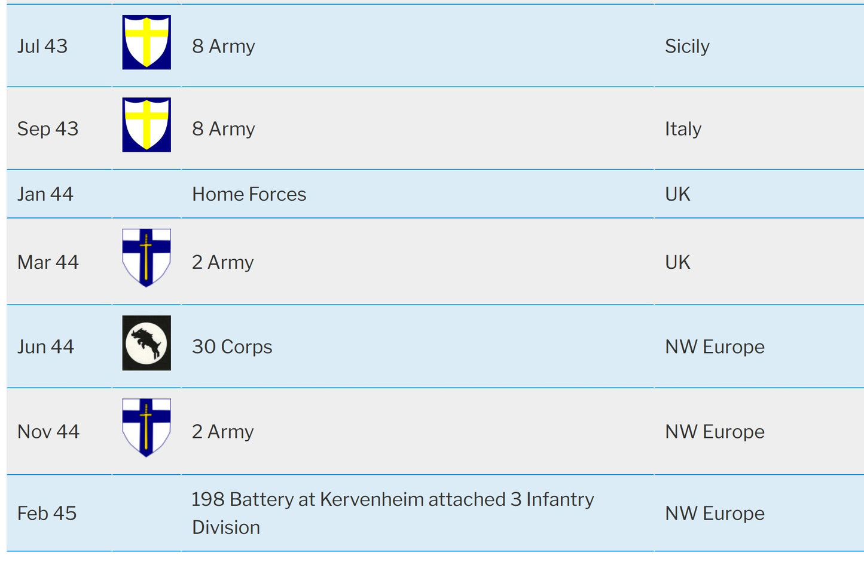This screenshot has width=864, height=574.
Task: Click the "Sep 43" date cell
Action: (x=48, y=128)
